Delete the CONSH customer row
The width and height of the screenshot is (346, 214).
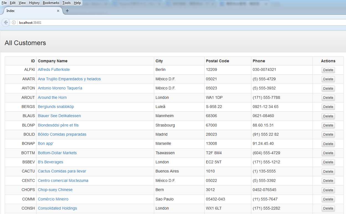[x=328, y=208]
